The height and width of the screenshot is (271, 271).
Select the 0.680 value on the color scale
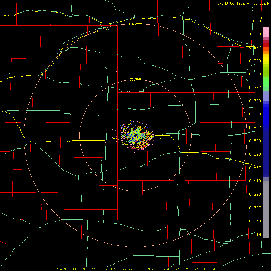[x=255, y=114]
